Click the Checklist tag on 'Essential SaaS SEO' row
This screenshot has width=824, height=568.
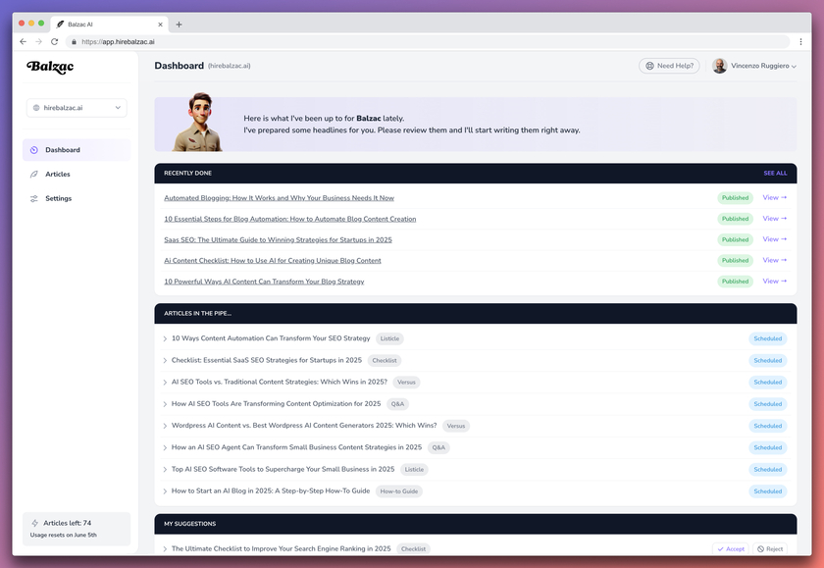coord(385,360)
